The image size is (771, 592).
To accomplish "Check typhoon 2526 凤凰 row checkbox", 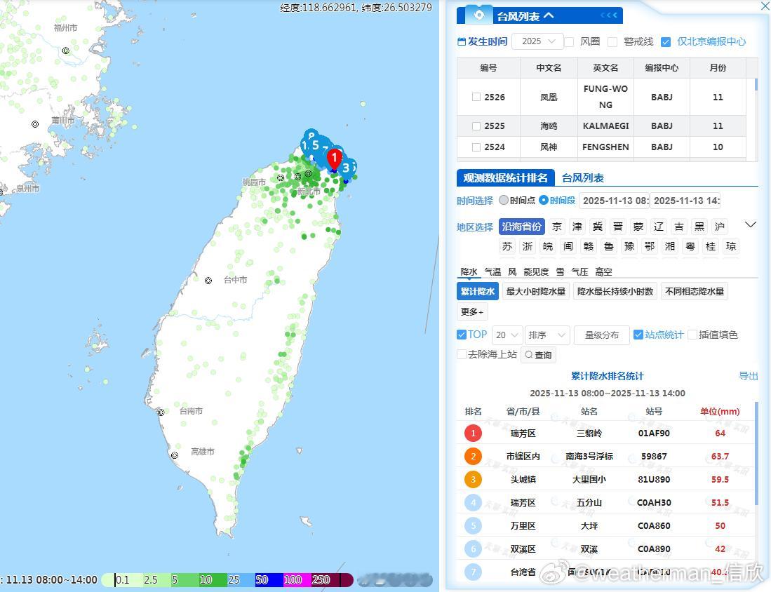I will click(476, 97).
